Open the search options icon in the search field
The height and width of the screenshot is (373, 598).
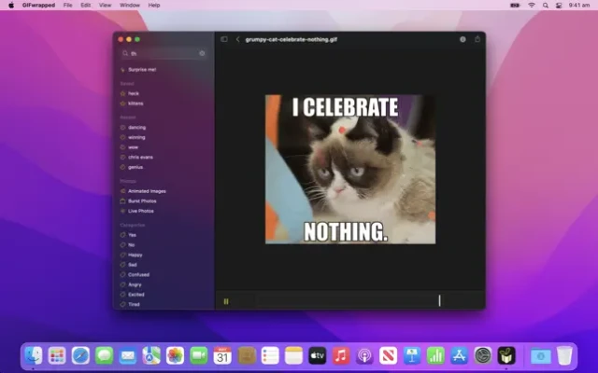202,54
